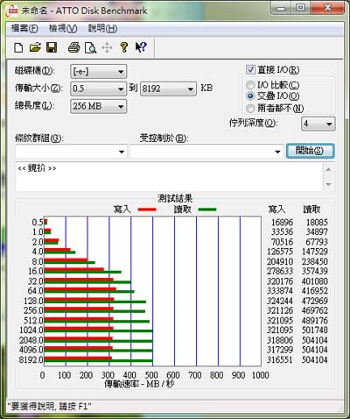350x419 pixels.
Task: Click the move crosshair toolbar icon
Action: tap(107, 47)
